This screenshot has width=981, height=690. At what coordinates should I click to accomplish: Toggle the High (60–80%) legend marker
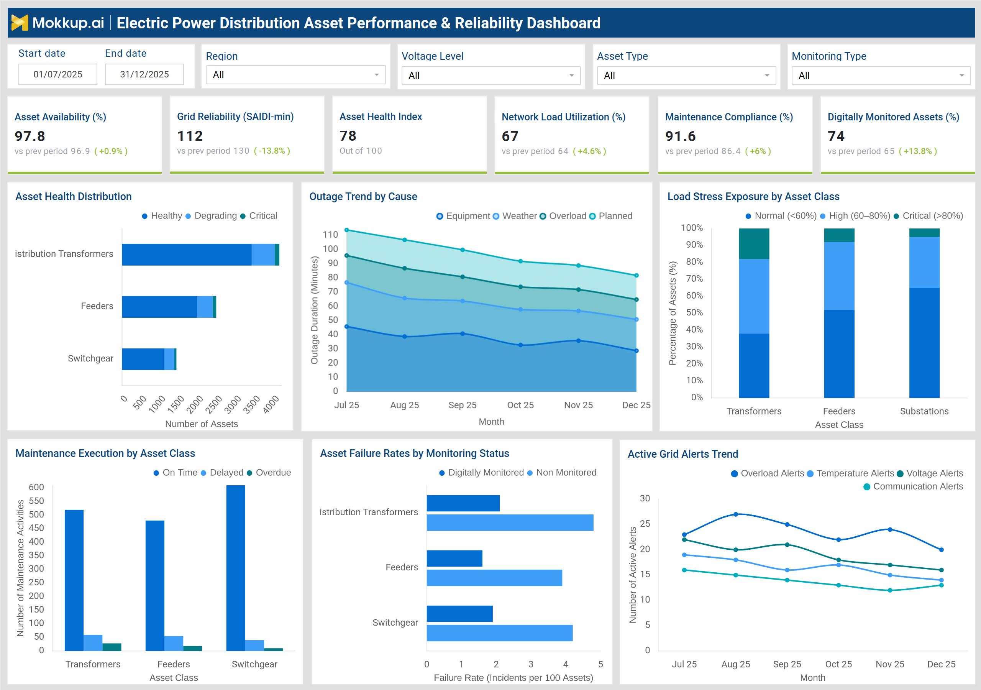coord(823,216)
